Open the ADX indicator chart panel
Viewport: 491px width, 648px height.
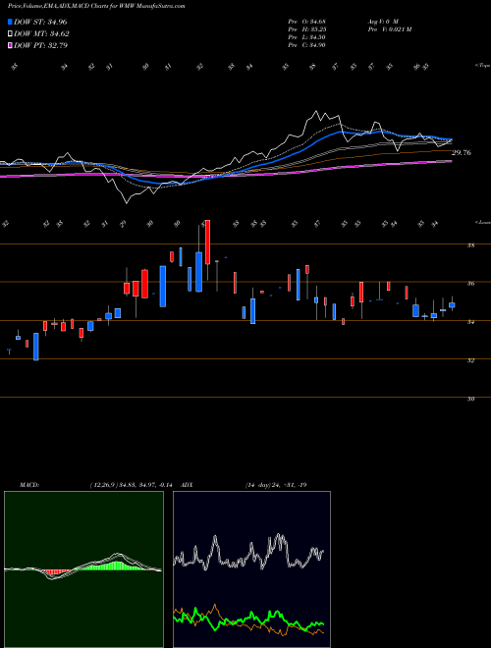coord(251,569)
